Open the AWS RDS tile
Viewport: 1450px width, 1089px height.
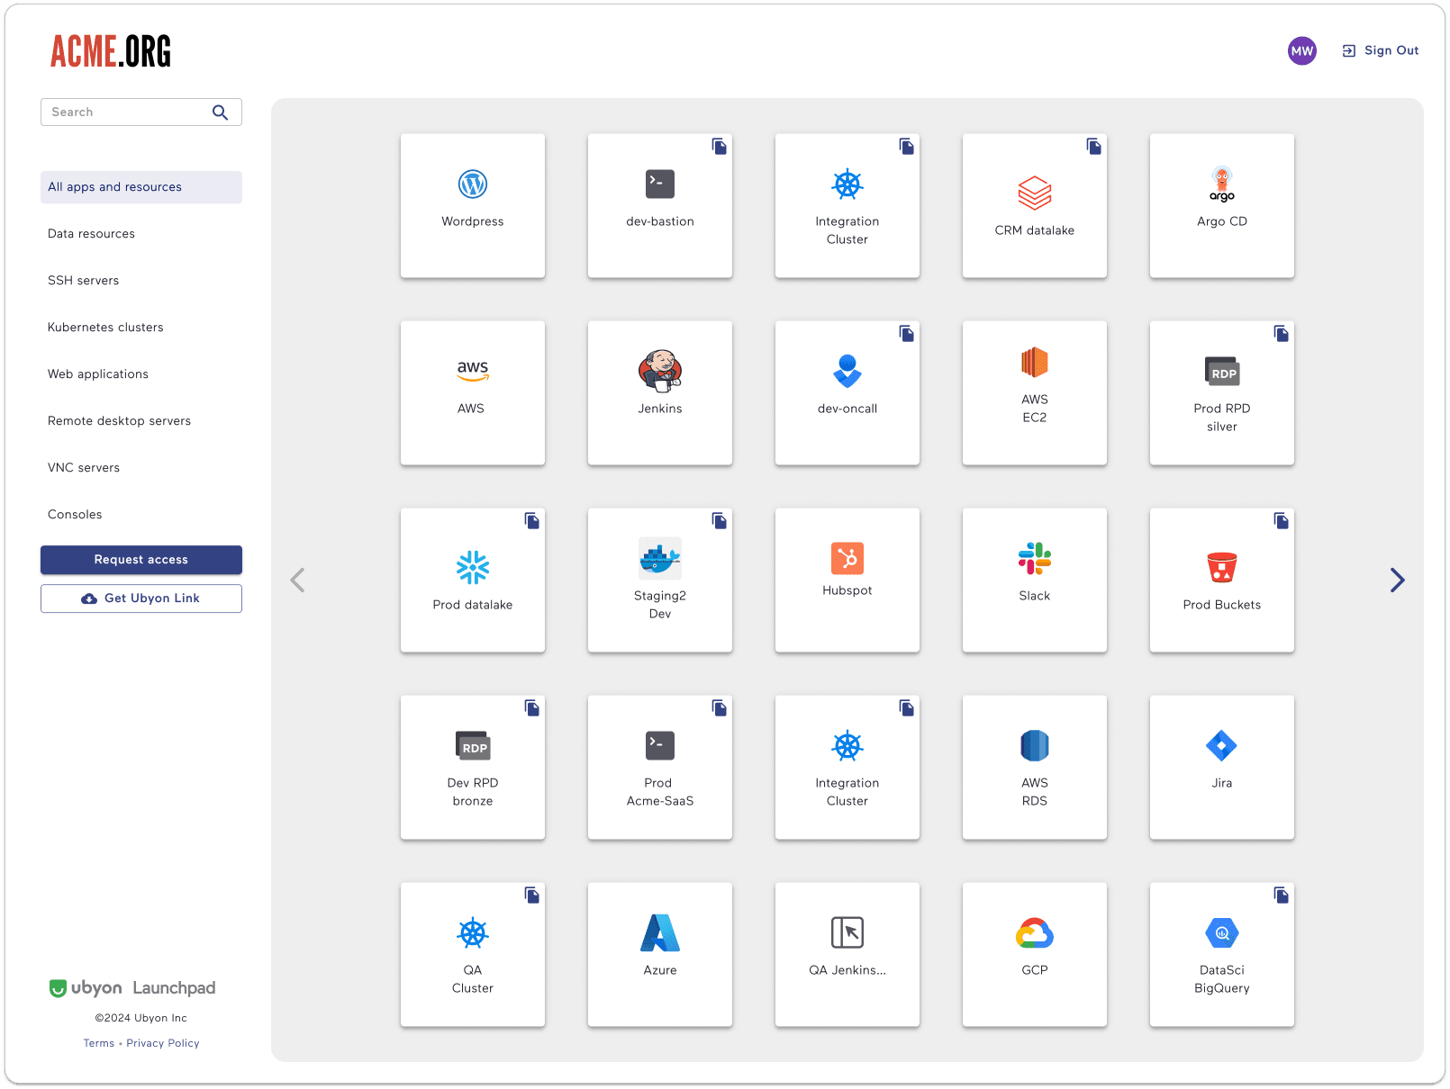point(1035,768)
